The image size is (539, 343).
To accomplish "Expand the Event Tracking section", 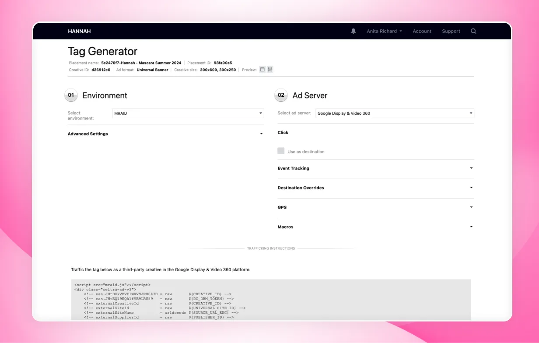I will coord(376,168).
